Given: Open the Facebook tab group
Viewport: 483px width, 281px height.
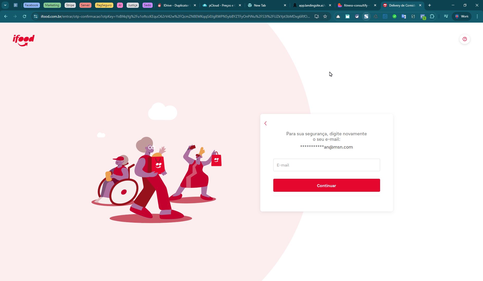Looking at the screenshot, I should pyautogui.click(x=32, y=5).
